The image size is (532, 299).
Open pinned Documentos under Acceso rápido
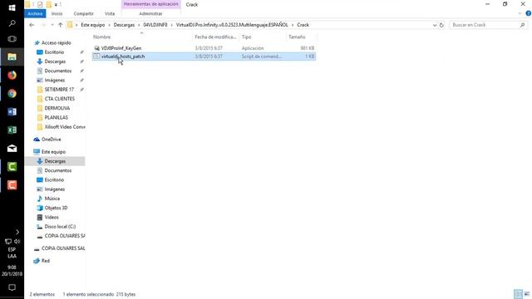pos(57,71)
